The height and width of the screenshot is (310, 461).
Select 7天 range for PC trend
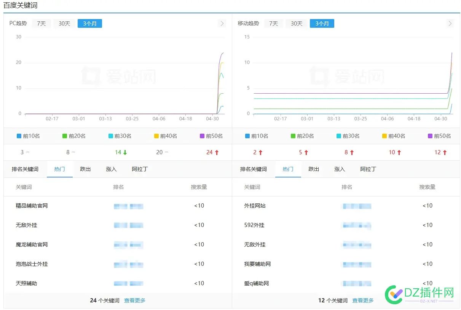coord(41,24)
